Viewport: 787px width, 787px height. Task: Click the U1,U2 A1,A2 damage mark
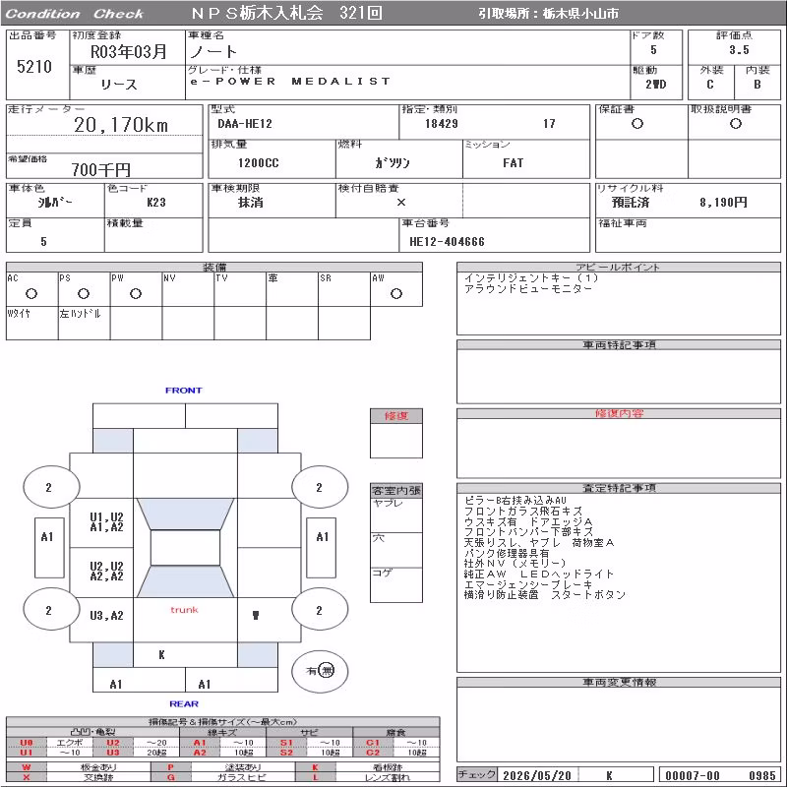point(106,522)
